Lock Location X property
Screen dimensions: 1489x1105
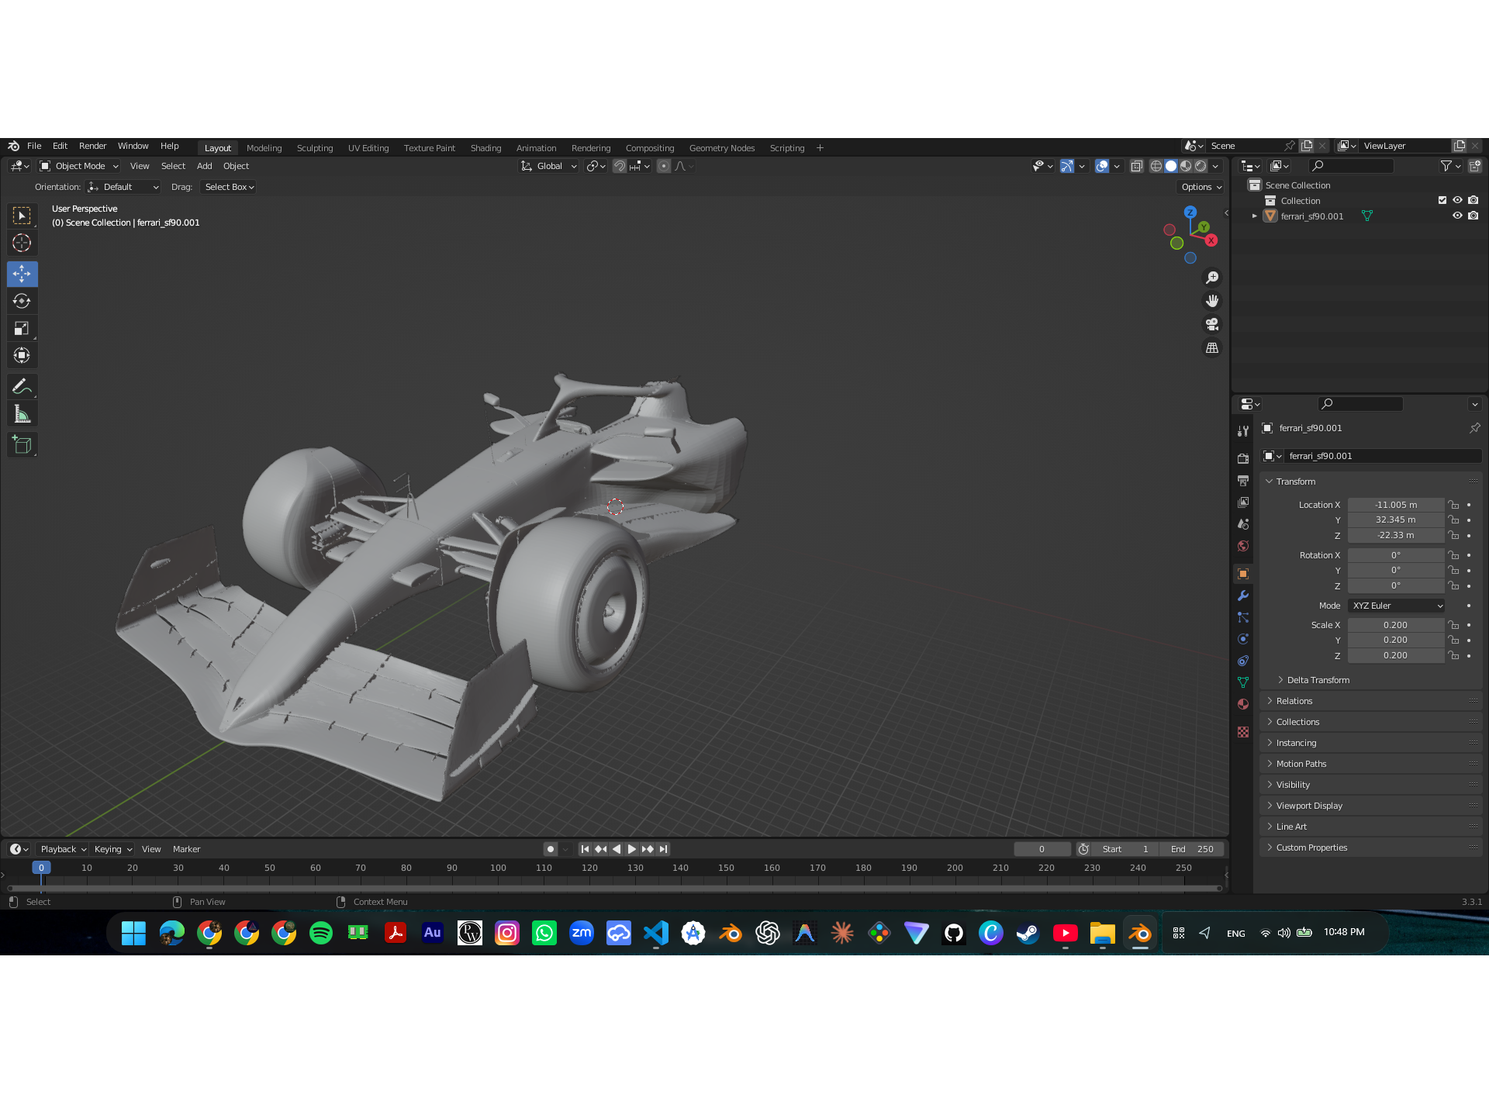1454,505
